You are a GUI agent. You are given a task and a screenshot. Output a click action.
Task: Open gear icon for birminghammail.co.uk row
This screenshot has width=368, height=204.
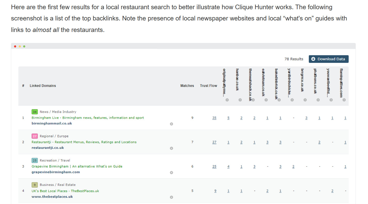click(x=171, y=124)
